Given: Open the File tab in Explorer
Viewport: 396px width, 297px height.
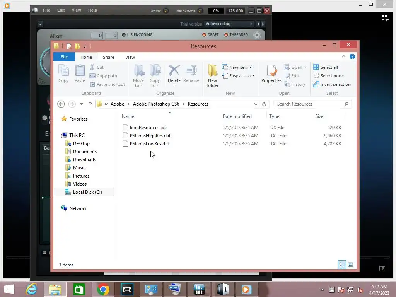Looking at the screenshot, I should [x=64, y=57].
